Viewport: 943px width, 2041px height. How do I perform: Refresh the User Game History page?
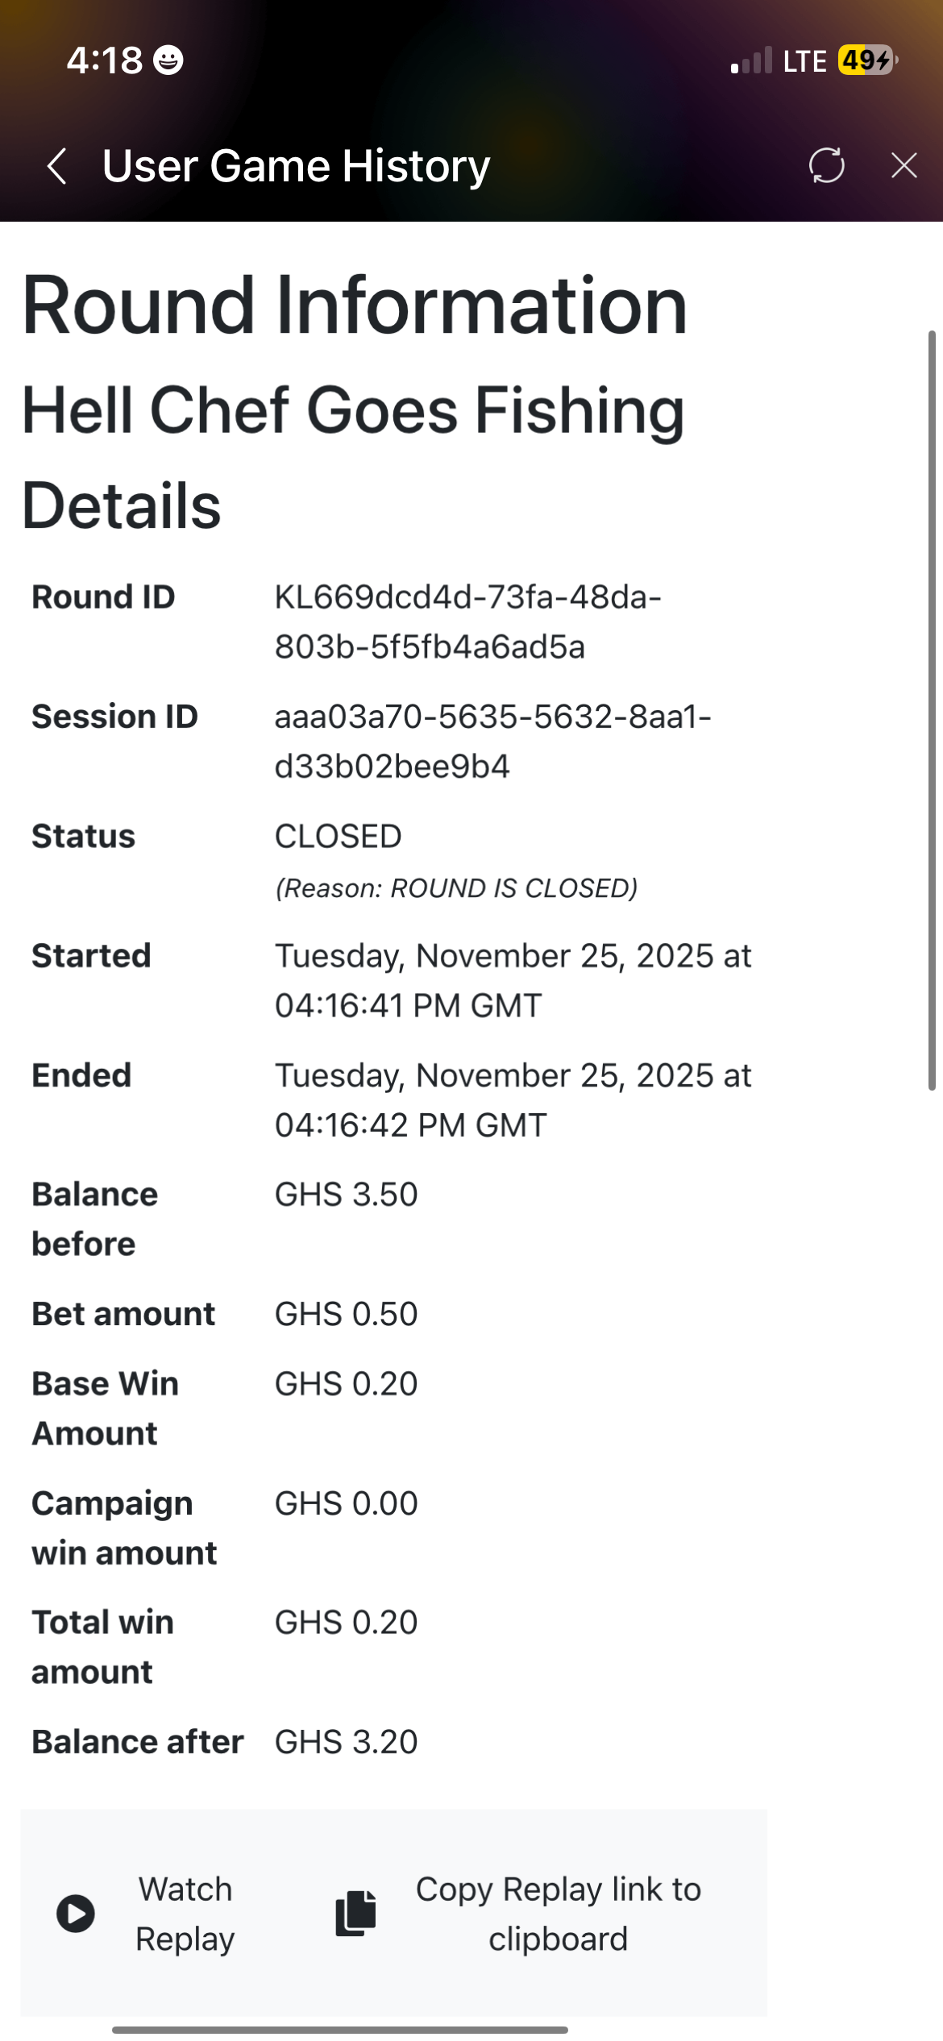tap(826, 165)
